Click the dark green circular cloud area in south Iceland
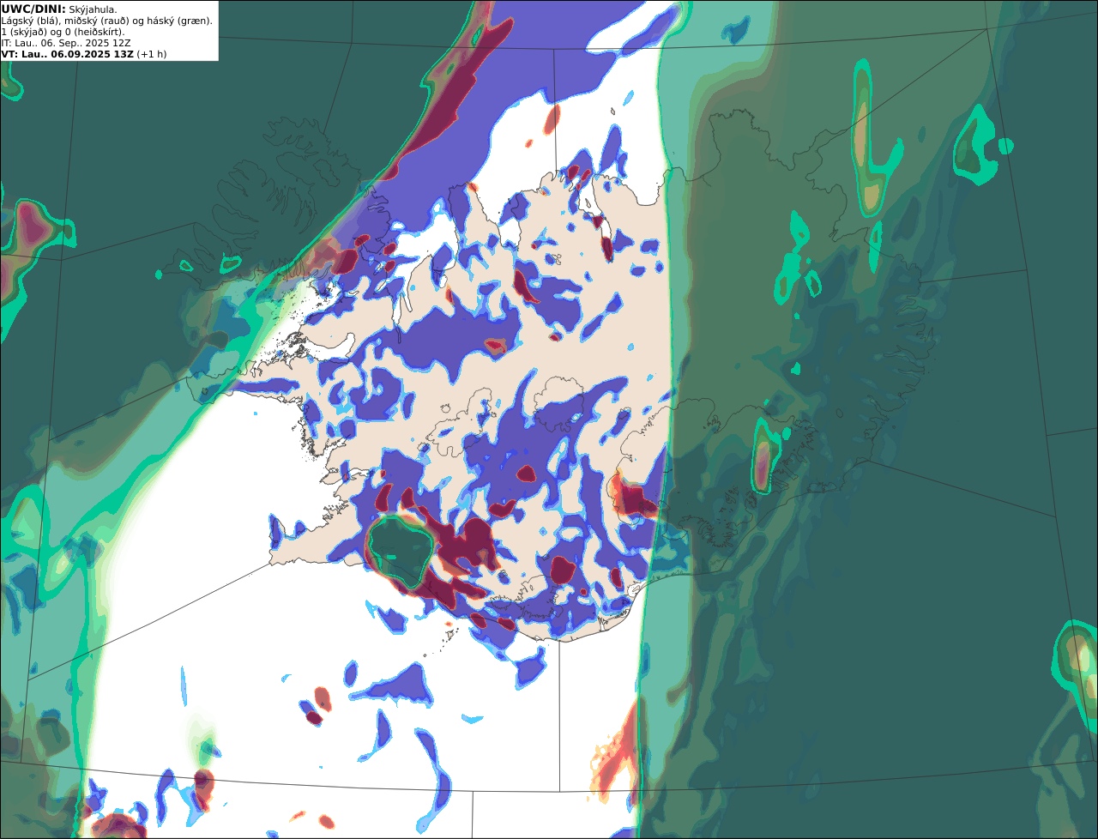Screen dimensions: 1098x839 tap(401, 552)
